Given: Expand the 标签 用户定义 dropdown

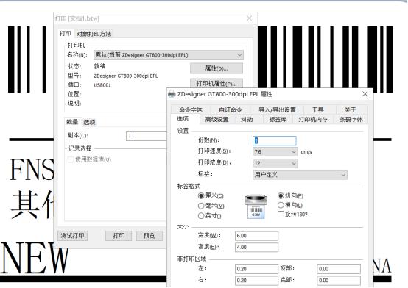Looking at the screenshot, I should pyautogui.click(x=300, y=175).
